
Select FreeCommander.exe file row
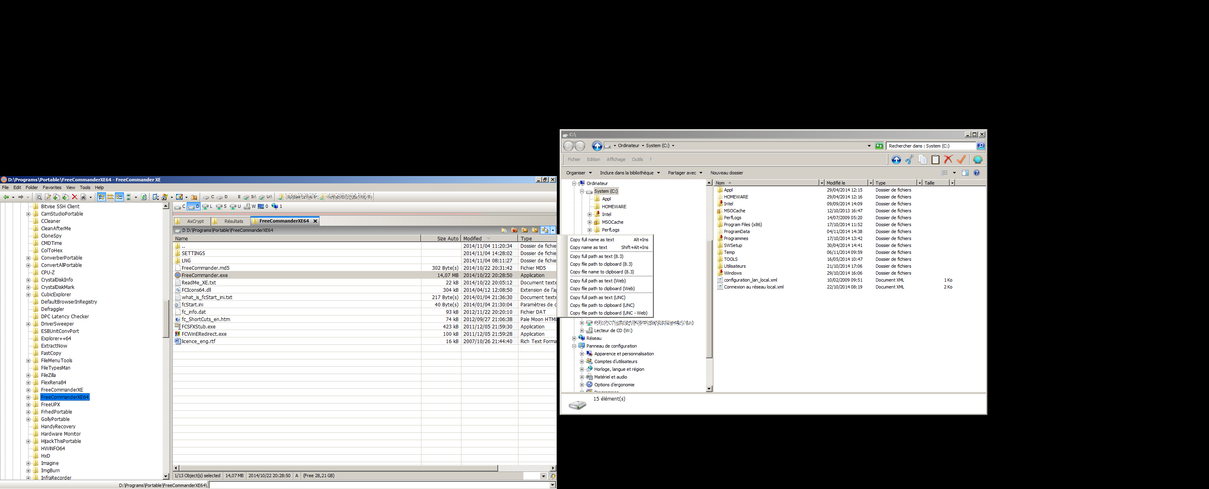point(365,275)
